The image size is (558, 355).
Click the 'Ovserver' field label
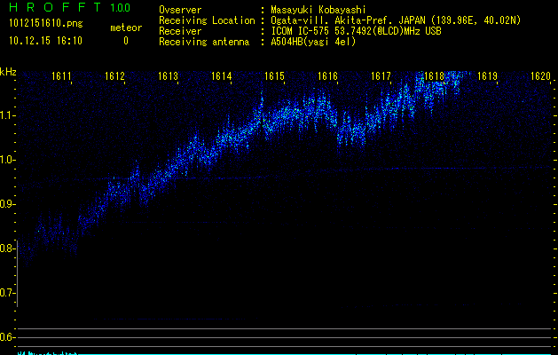(180, 10)
